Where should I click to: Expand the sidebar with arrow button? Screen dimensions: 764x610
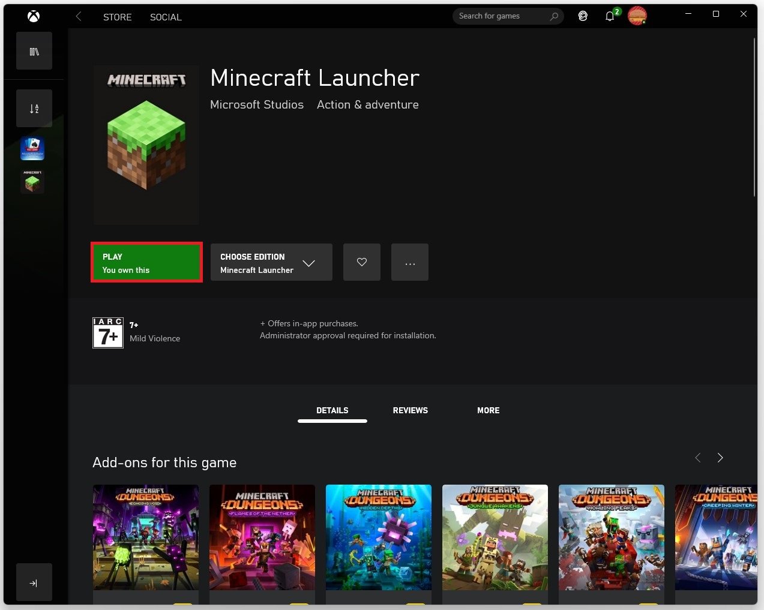[34, 582]
